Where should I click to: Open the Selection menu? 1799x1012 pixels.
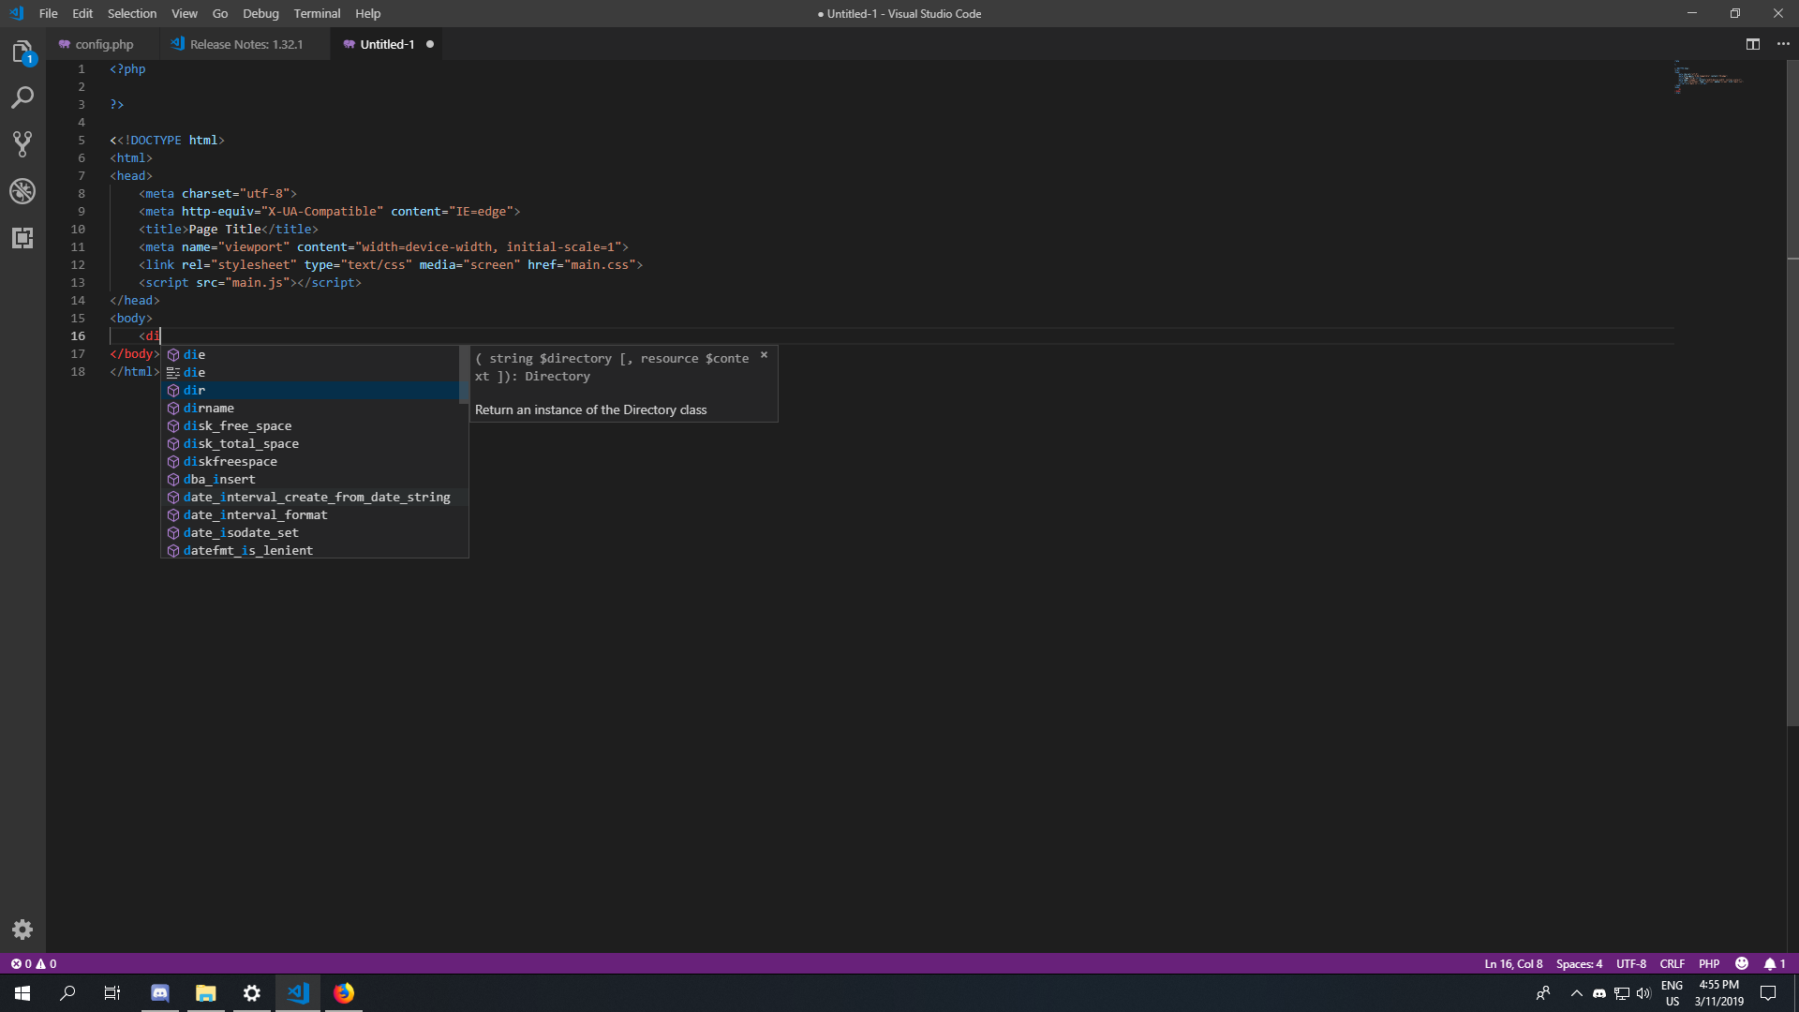pos(131,13)
